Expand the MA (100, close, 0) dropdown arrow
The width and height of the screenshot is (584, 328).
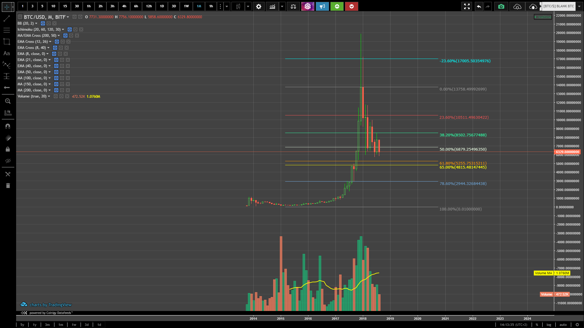(x=50, y=78)
